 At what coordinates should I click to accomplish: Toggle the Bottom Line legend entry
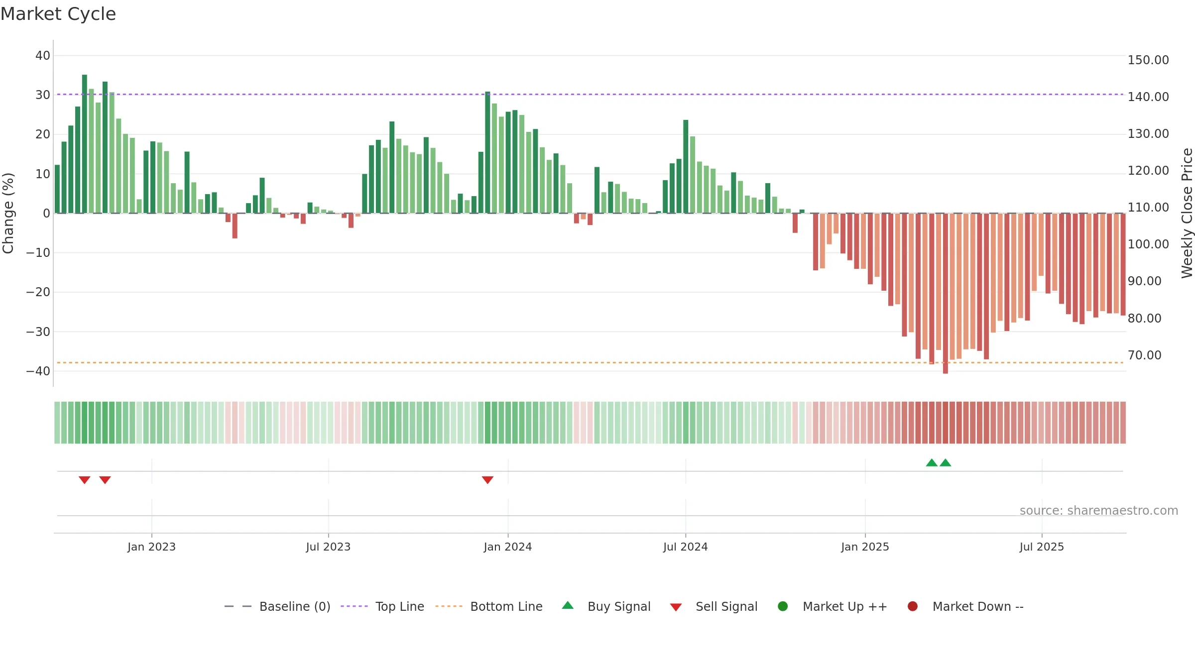(x=489, y=606)
